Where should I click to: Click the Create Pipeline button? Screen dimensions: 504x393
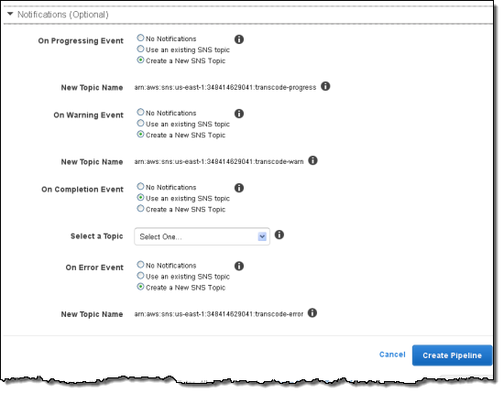452,355
